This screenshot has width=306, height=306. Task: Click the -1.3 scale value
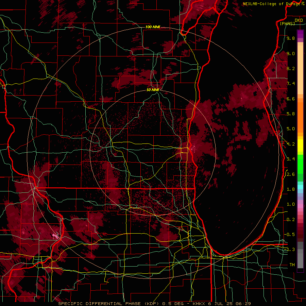[x=290, y=250]
